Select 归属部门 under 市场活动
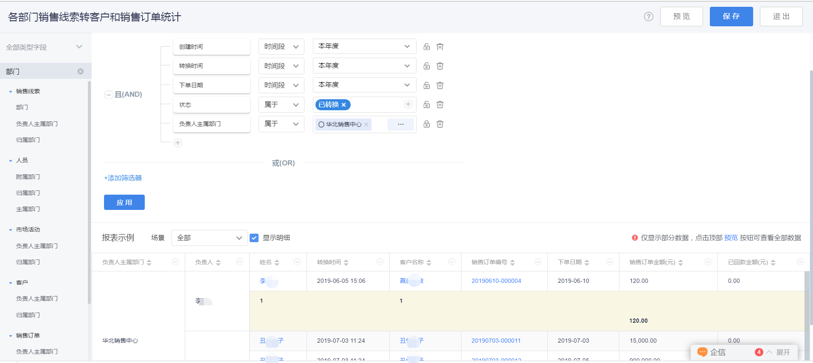This screenshot has height=363, width=813. click(x=28, y=262)
